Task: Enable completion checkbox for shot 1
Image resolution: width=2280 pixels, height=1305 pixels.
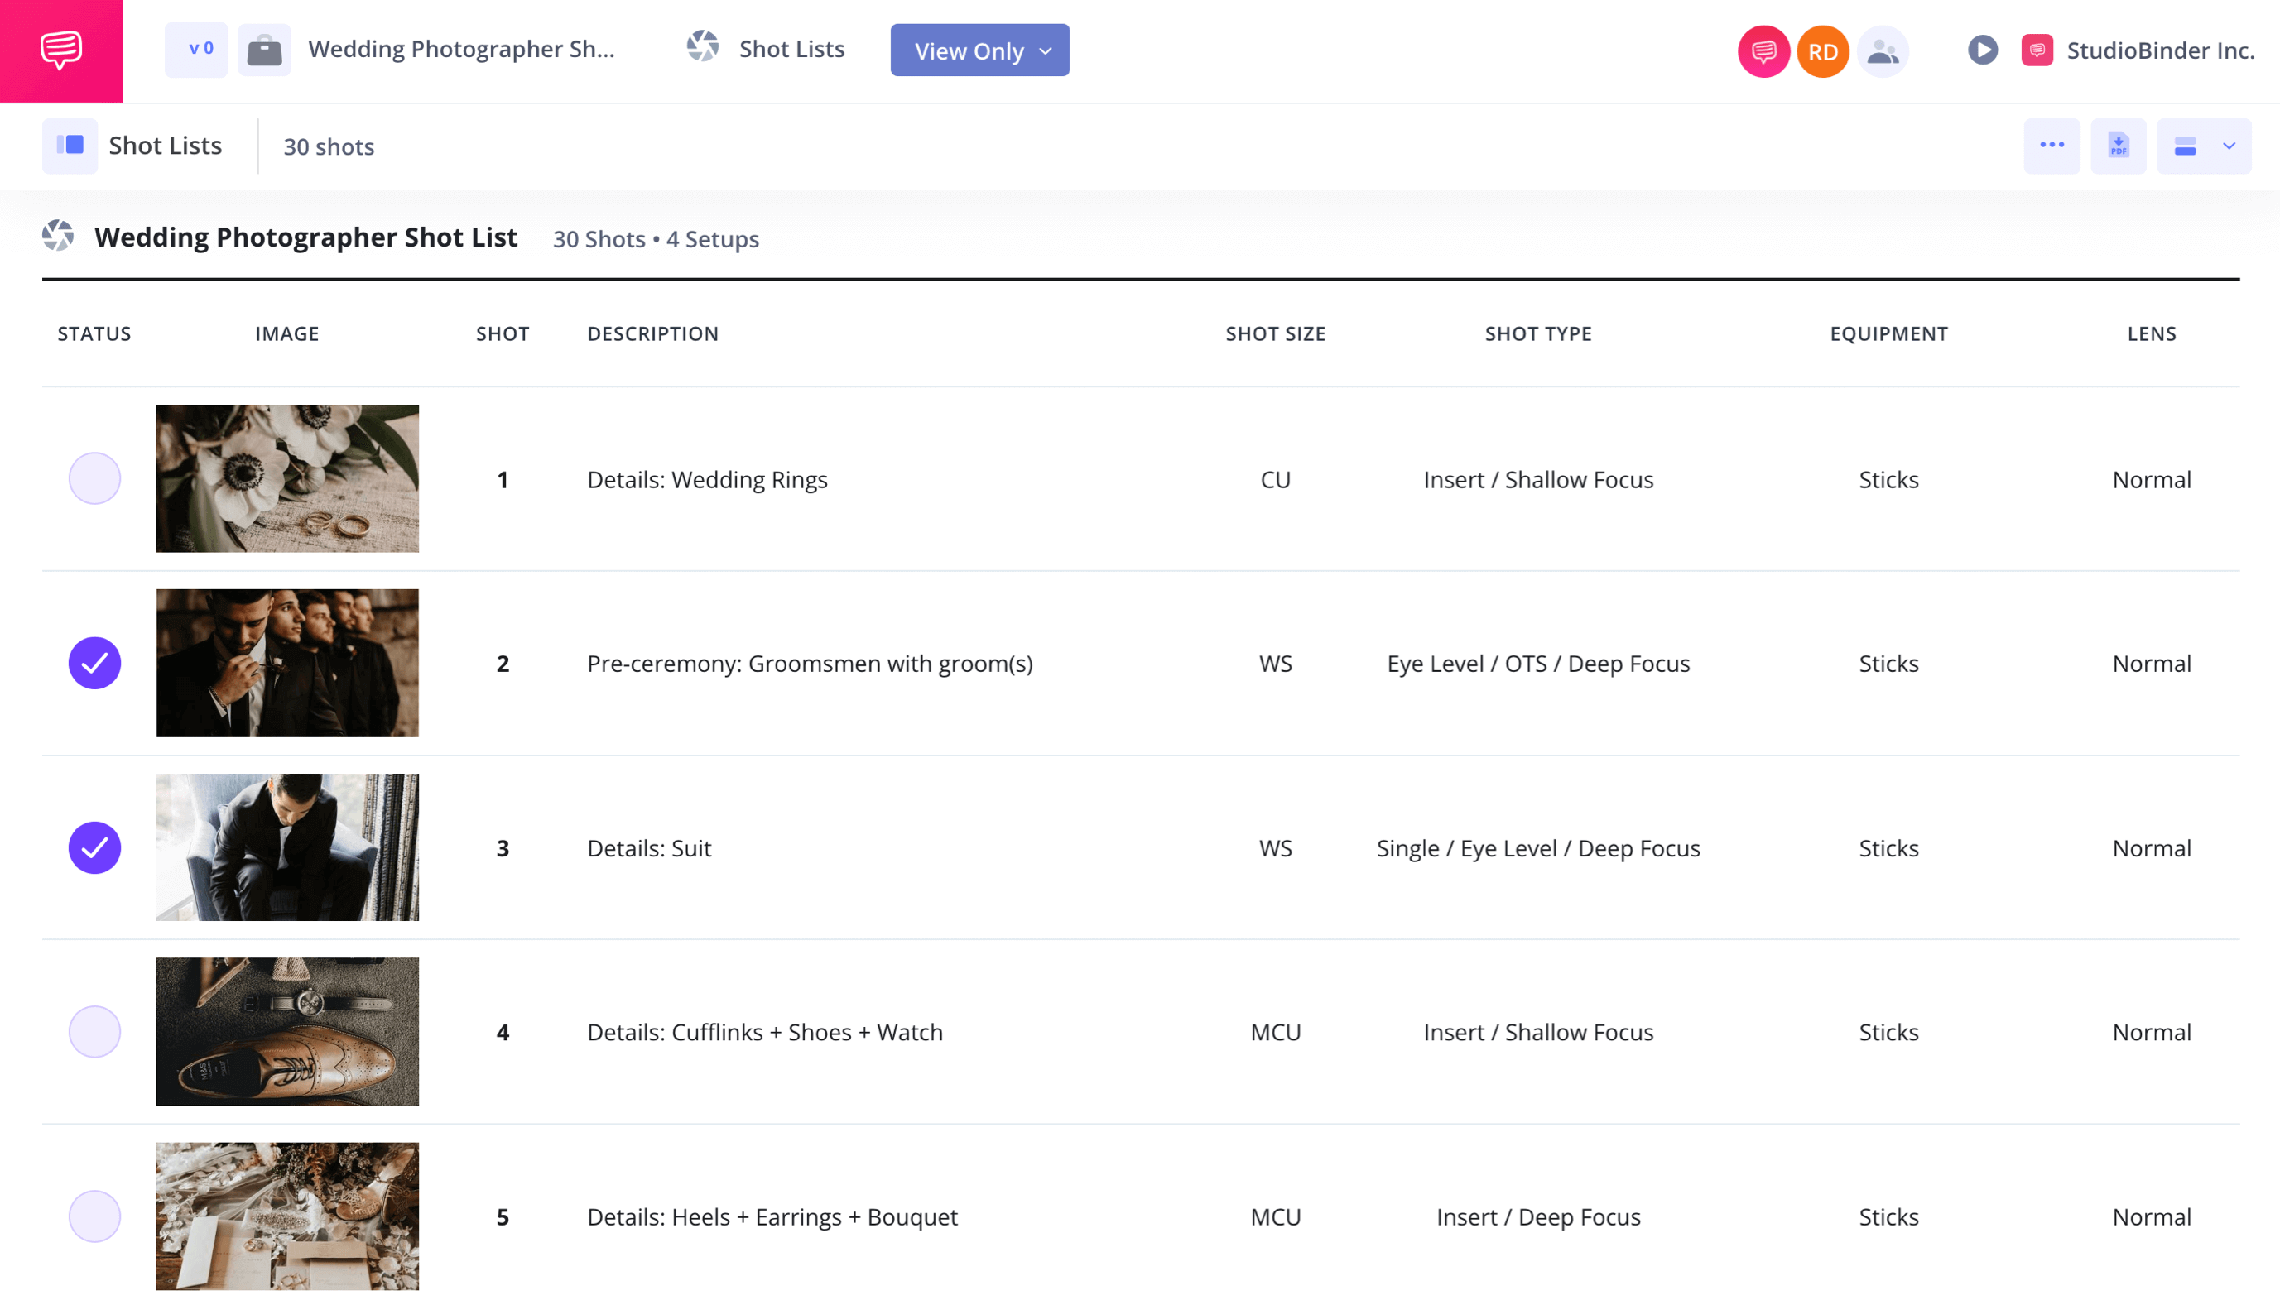Action: click(94, 479)
